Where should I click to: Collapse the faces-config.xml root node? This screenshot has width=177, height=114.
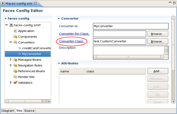7,25
